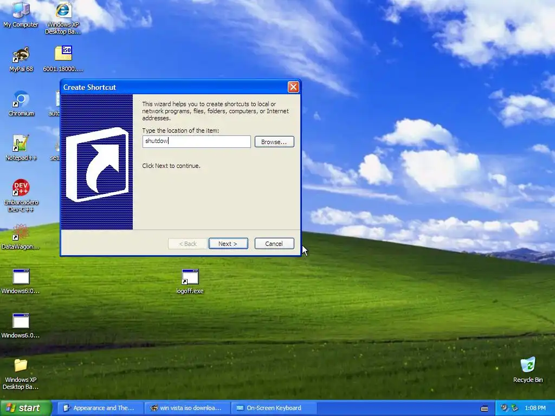This screenshot has width=555, height=416.
Task: Switch to Appearance and Themes taskbar window
Action: 100,408
